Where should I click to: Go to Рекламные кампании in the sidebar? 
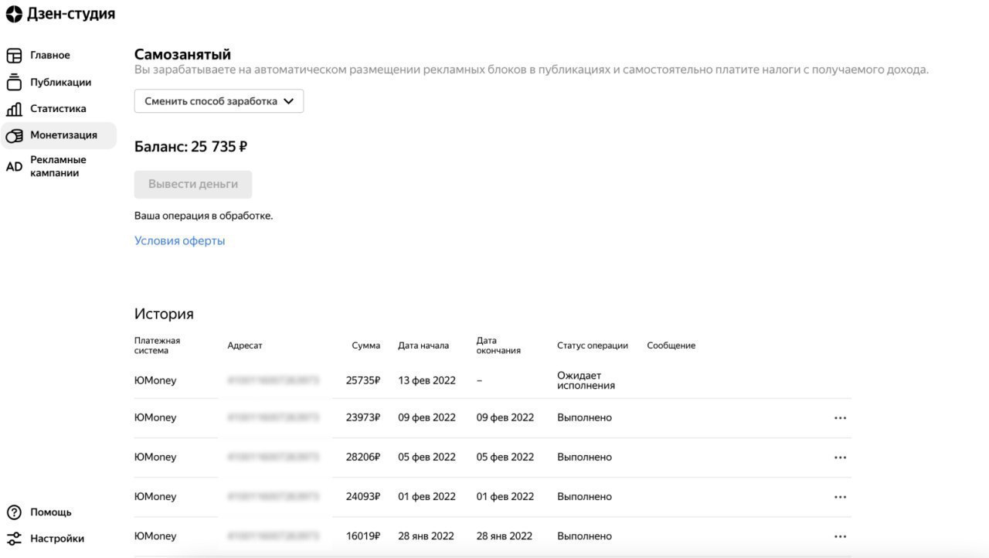58,166
